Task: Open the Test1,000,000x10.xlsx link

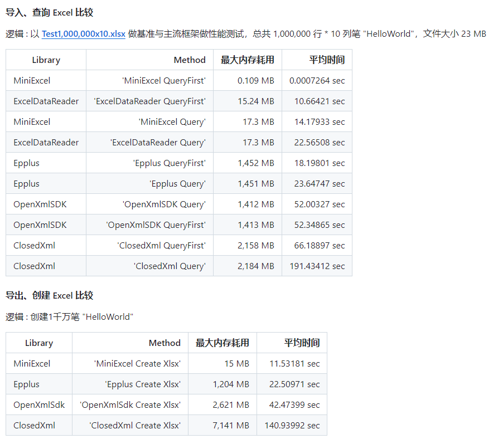Action: pos(84,34)
